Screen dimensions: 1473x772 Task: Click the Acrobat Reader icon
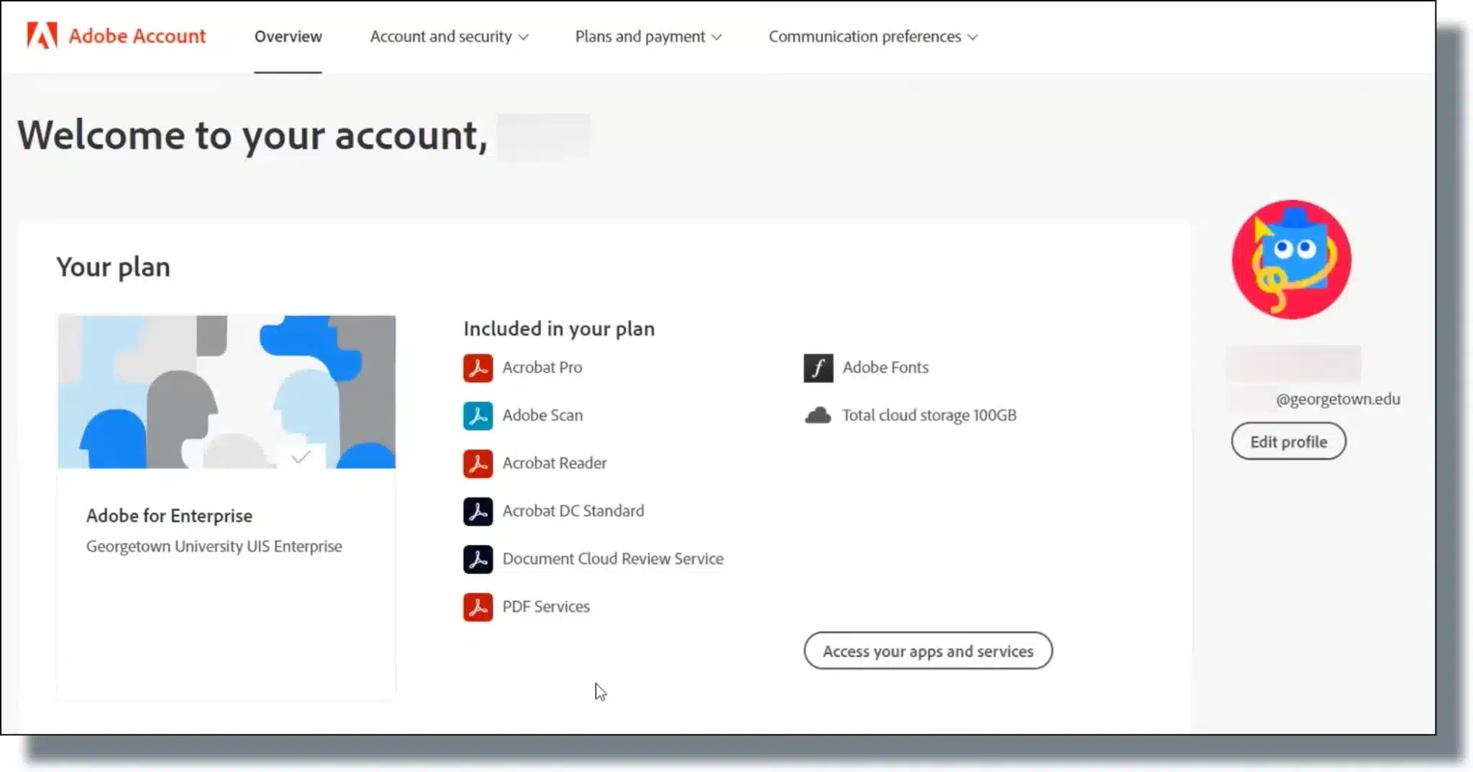click(478, 463)
